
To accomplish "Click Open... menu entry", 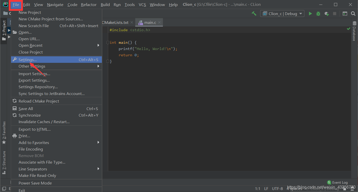I will tap(57, 32).
